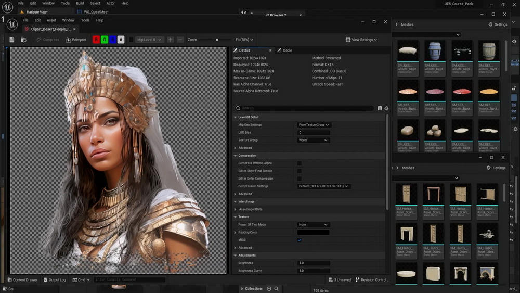Open the Content Drawer

(22, 279)
